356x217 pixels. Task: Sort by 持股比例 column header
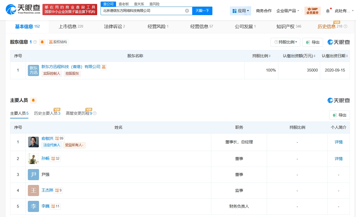(x=261, y=56)
